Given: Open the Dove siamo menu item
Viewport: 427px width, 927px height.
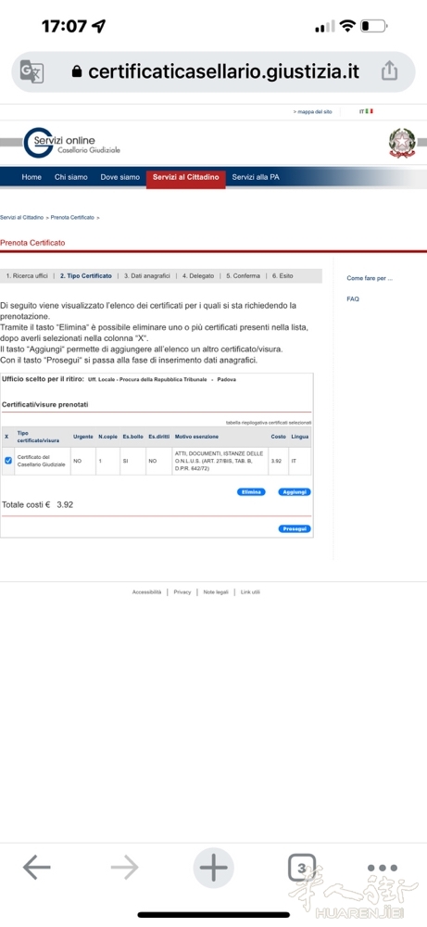Looking at the screenshot, I should [119, 177].
